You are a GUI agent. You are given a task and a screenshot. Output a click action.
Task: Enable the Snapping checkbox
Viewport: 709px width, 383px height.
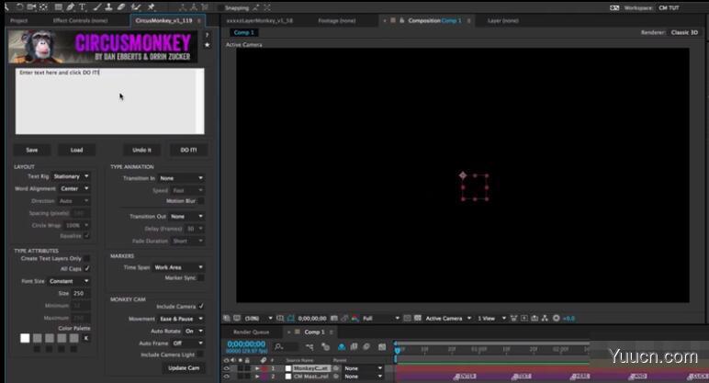coord(220,7)
